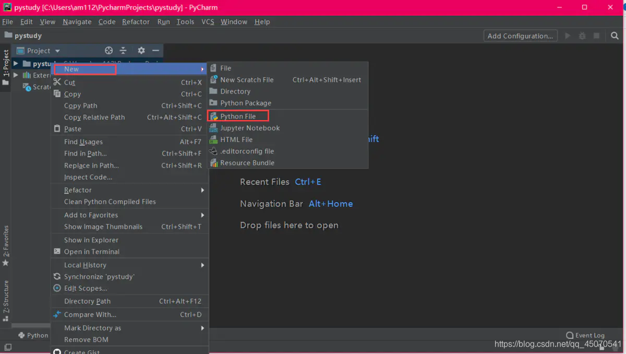Image resolution: width=626 pixels, height=354 pixels.
Task: Open the Navigate menu
Action: [77, 21]
